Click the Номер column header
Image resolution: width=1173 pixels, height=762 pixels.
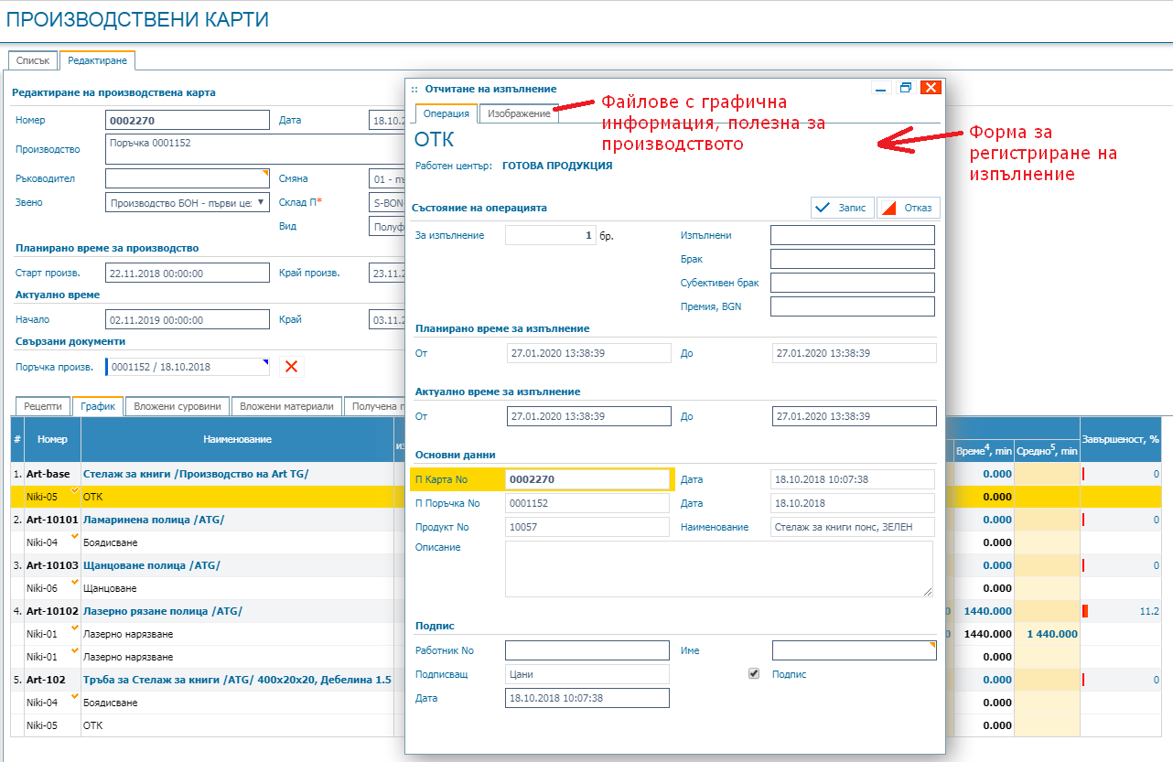(x=52, y=440)
